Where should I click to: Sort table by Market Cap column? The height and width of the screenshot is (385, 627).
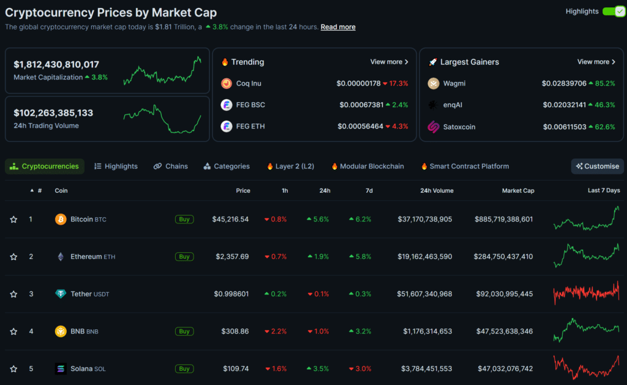point(518,191)
